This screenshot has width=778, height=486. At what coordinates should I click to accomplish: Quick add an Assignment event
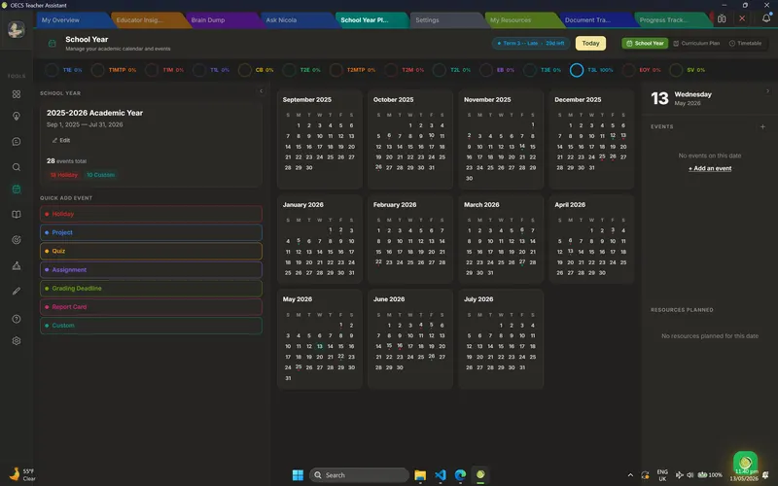pos(151,270)
